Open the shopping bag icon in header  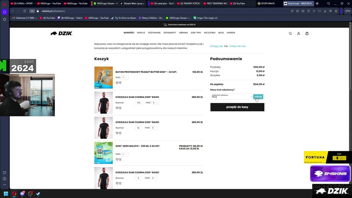coord(307,34)
